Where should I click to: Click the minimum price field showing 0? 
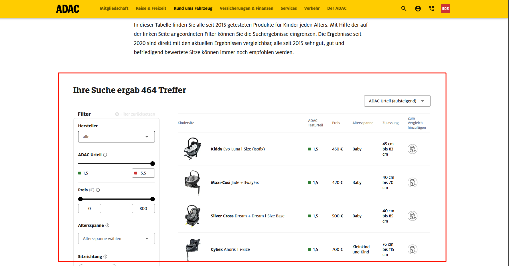89,209
